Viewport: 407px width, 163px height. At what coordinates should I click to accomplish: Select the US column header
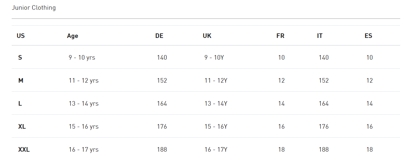coord(20,36)
